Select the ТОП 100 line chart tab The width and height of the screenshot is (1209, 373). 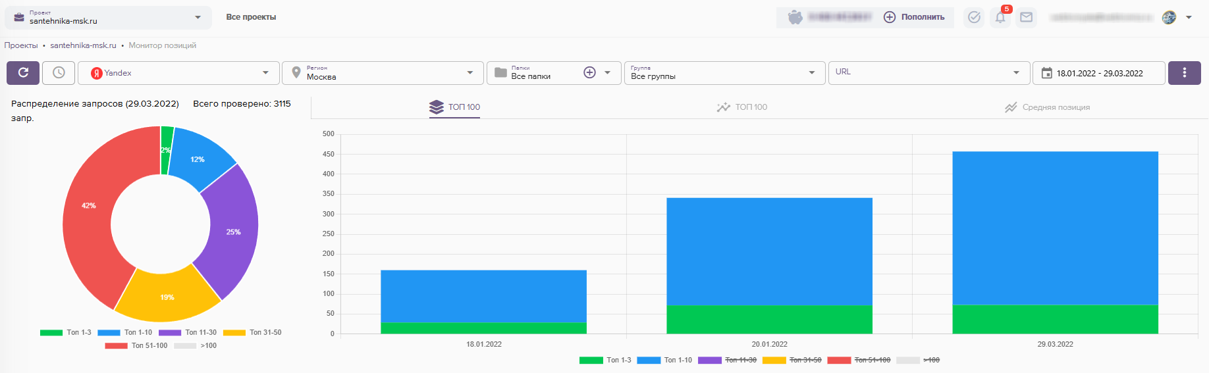(742, 107)
